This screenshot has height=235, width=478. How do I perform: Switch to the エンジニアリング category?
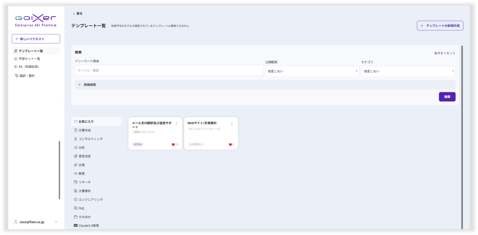tap(91, 199)
